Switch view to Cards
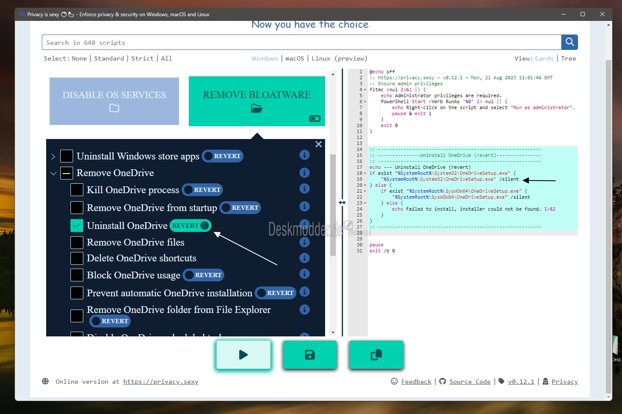This screenshot has height=414, width=622. (x=544, y=58)
